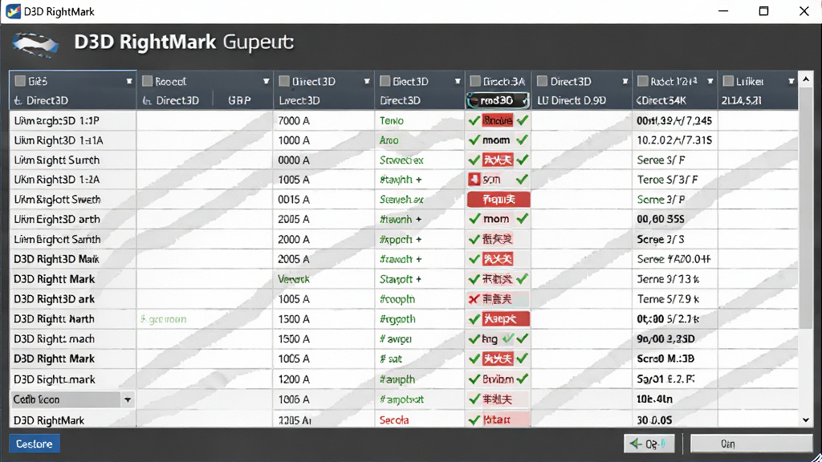
Task: Toggle the Lrilker column checkbox
Action: tap(728, 81)
